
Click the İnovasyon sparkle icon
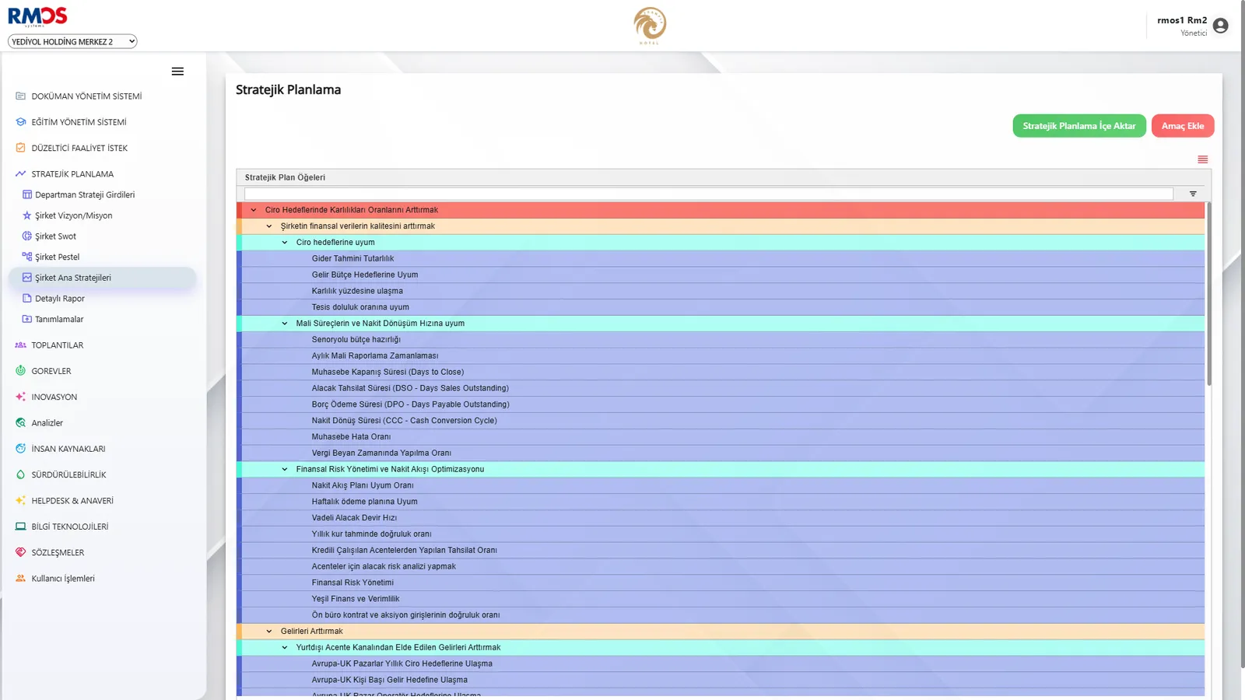click(21, 397)
